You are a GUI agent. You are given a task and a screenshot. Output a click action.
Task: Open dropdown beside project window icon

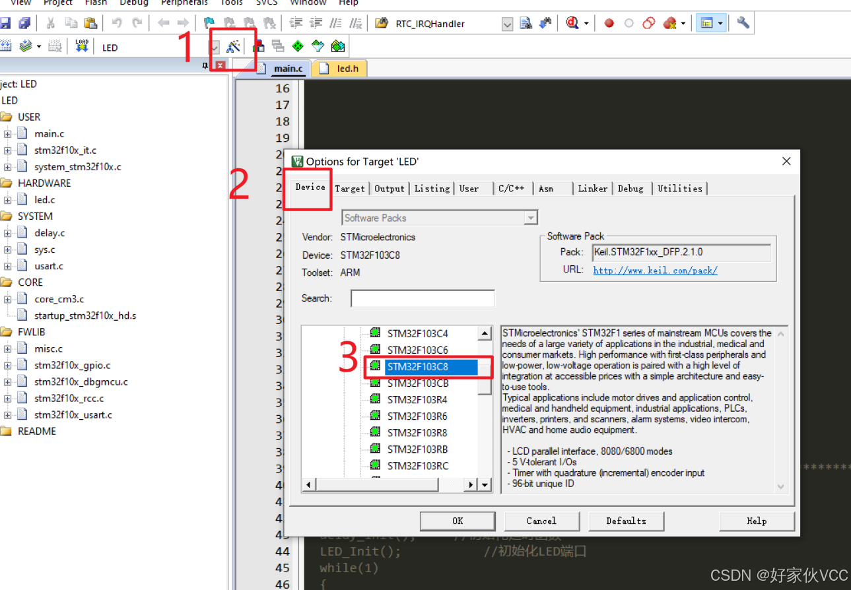(x=720, y=23)
